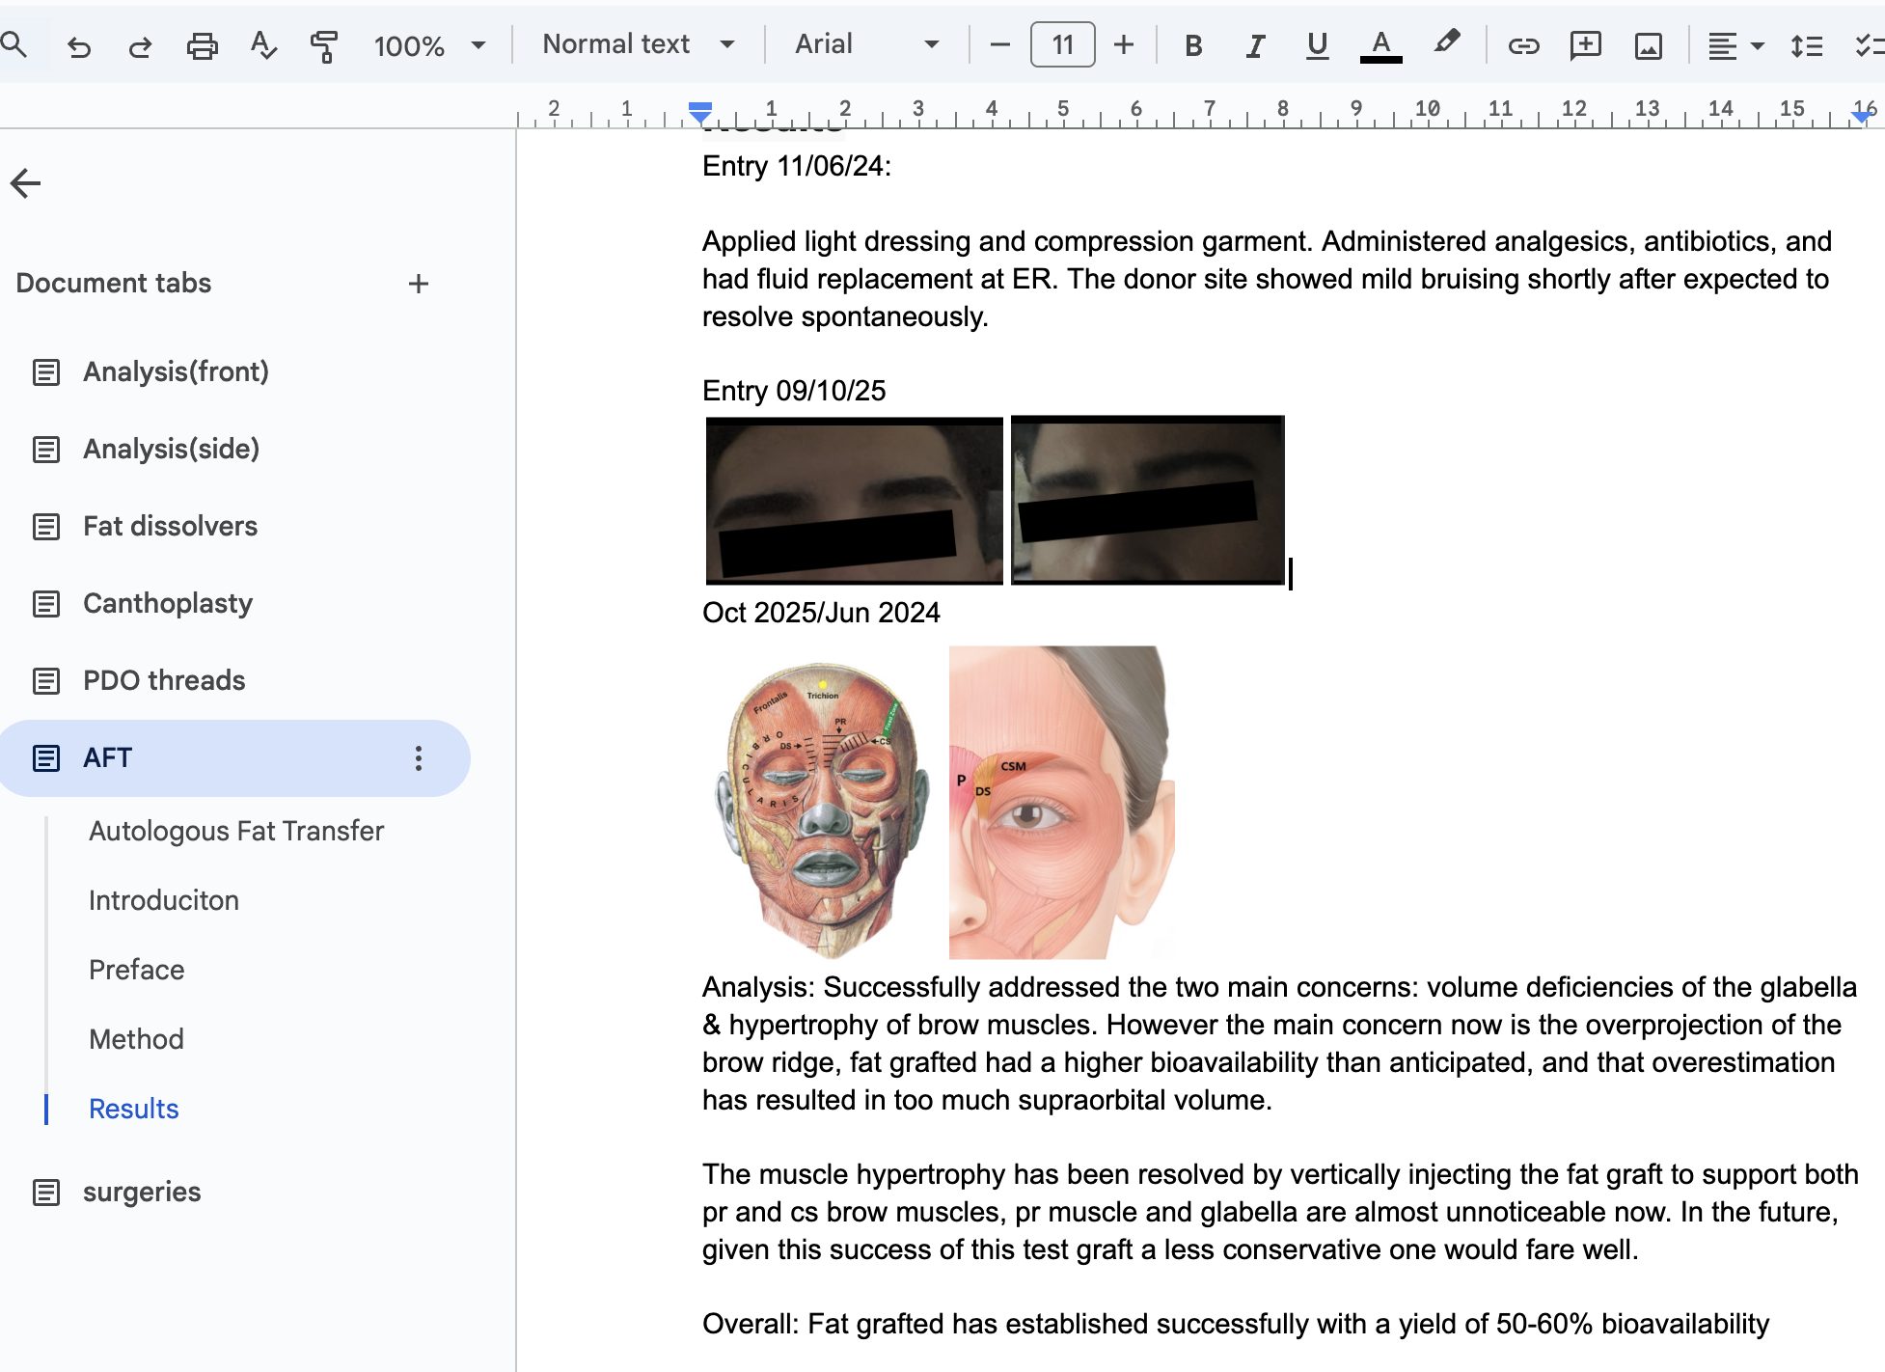Toggle Bold formatting

[x=1193, y=45]
